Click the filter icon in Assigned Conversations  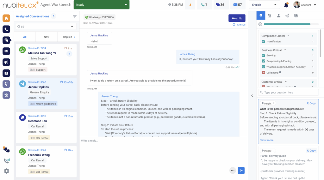[75, 16]
